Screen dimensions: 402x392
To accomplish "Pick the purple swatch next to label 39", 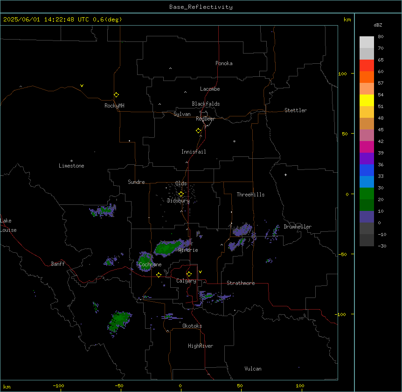I will 367,159.
